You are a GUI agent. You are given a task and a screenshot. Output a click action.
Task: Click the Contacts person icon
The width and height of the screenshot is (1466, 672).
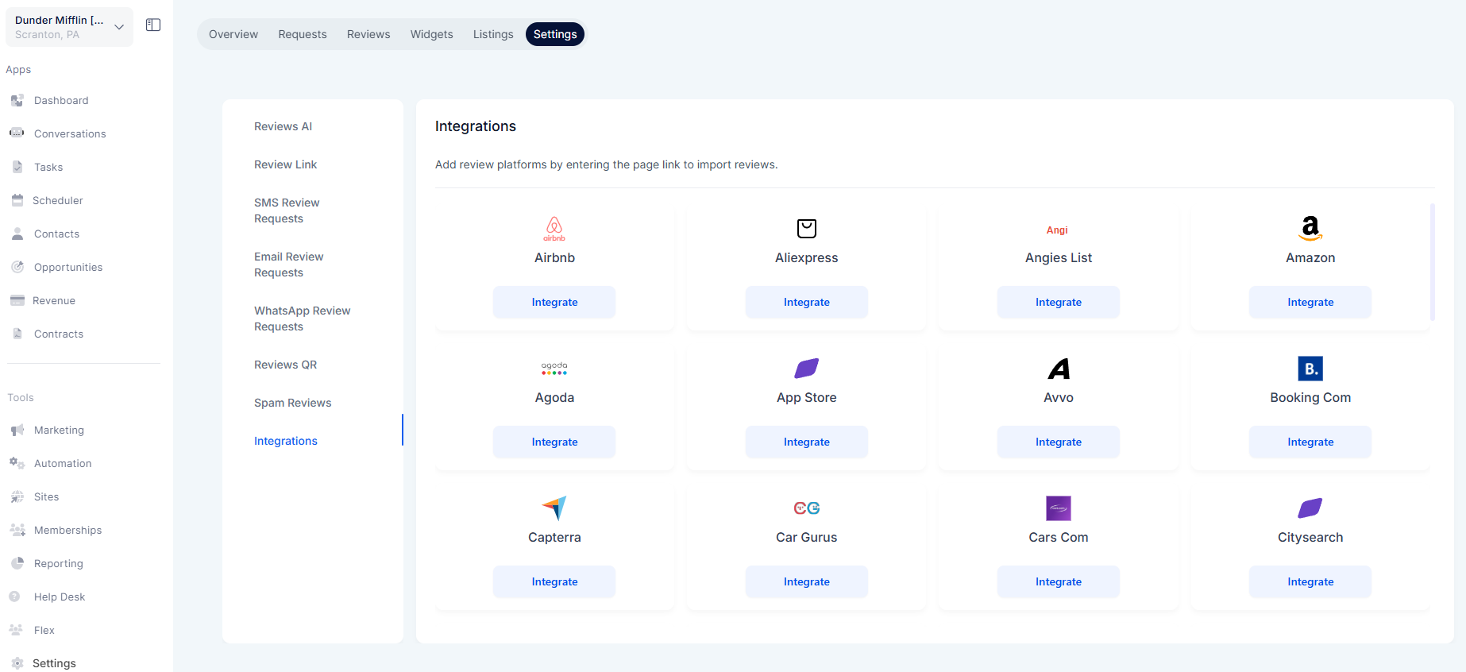pyautogui.click(x=17, y=234)
